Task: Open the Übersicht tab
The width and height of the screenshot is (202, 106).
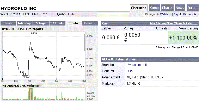Action: (139, 8)
